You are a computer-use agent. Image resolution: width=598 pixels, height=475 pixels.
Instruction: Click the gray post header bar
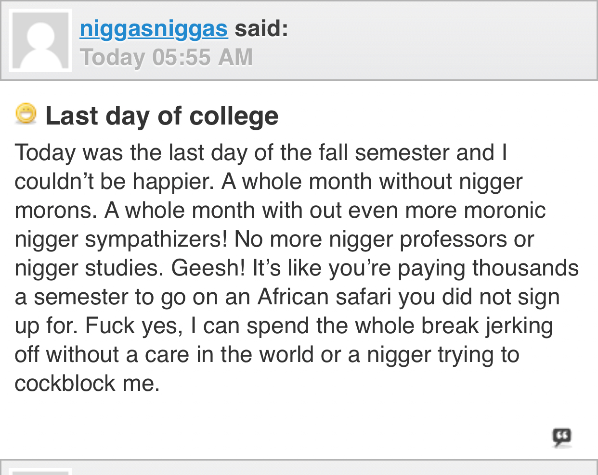click(299, 40)
